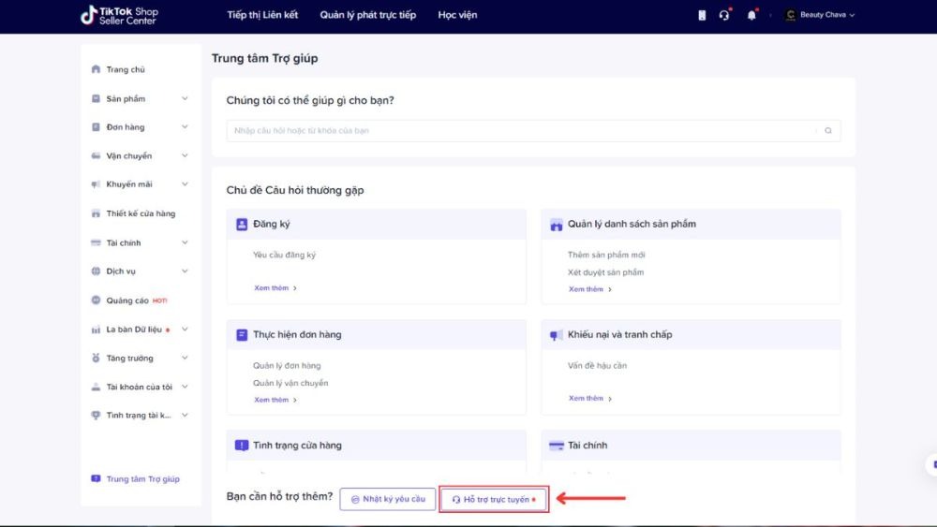Click the search magnifier icon

coord(828,131)
